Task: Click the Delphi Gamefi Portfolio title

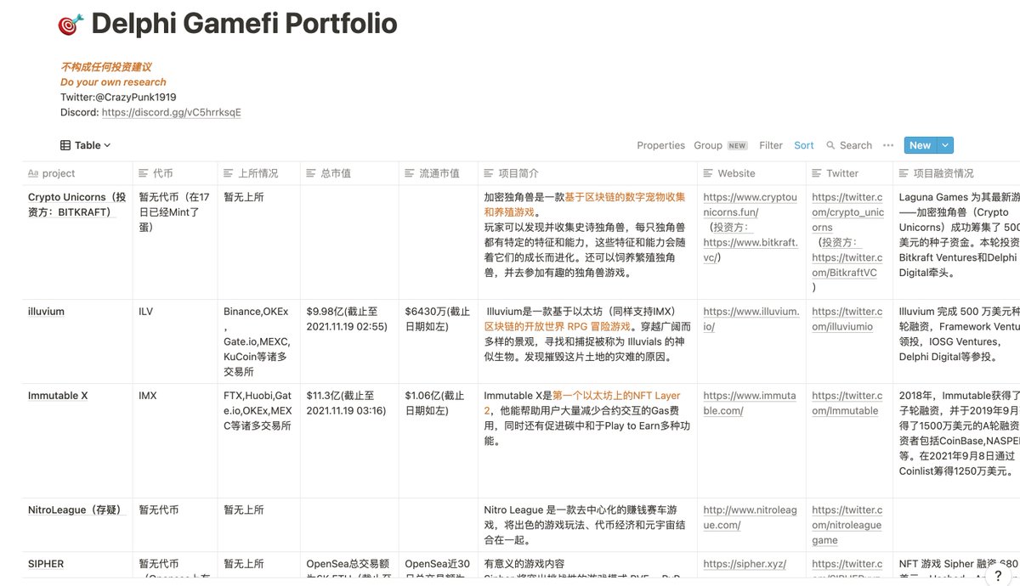Action: click(x=244, y=24)
